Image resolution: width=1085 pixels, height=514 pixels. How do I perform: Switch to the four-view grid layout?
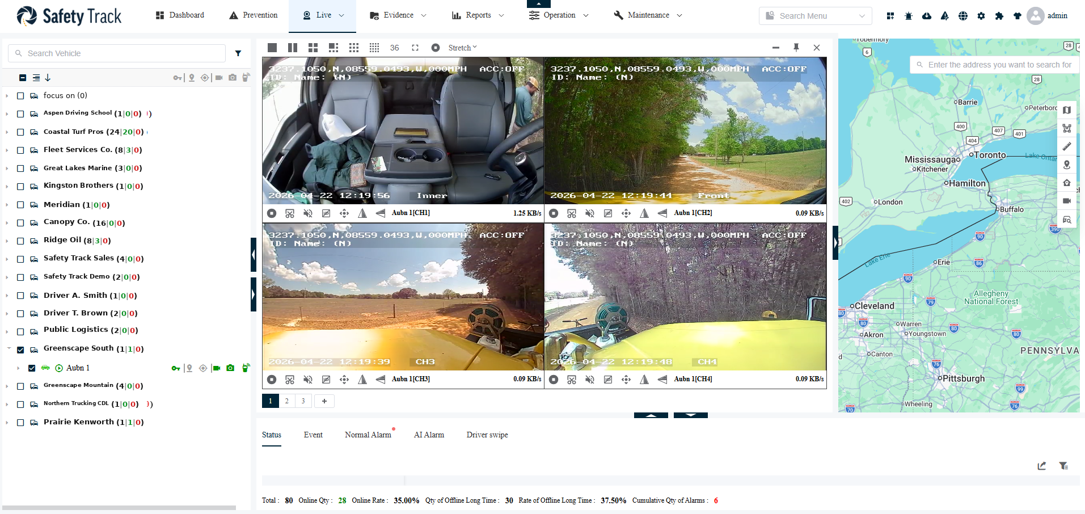point(313,48)
